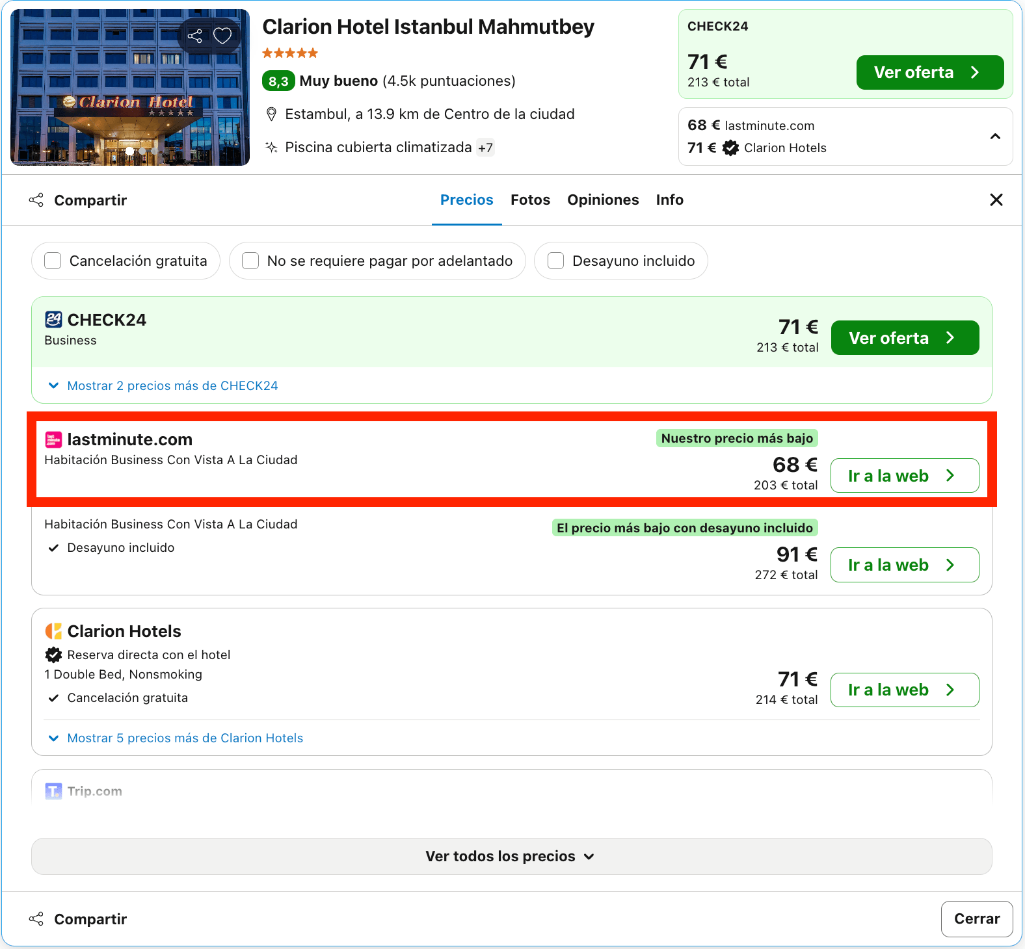Image resolution: width=1025 pixels, height=949 pixels.
Task: Click the green 8,3 rating badge
Action: (x=278, y=81)
